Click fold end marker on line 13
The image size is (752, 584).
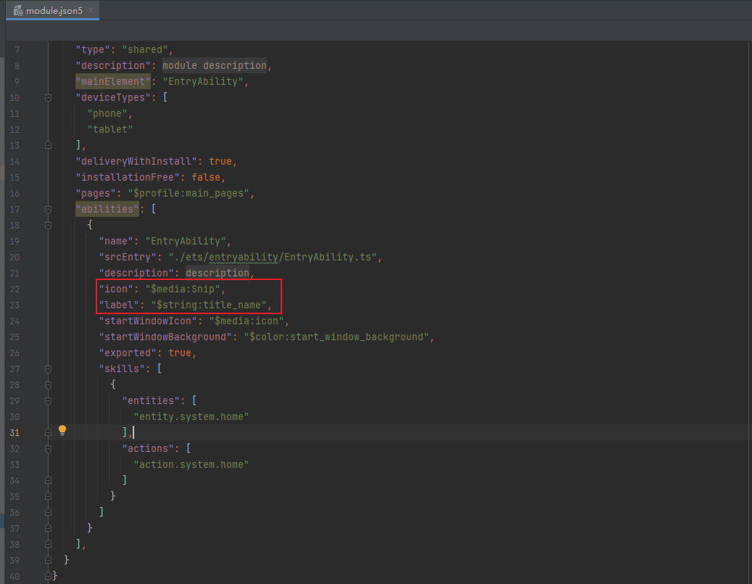click(x=48, y=145)
